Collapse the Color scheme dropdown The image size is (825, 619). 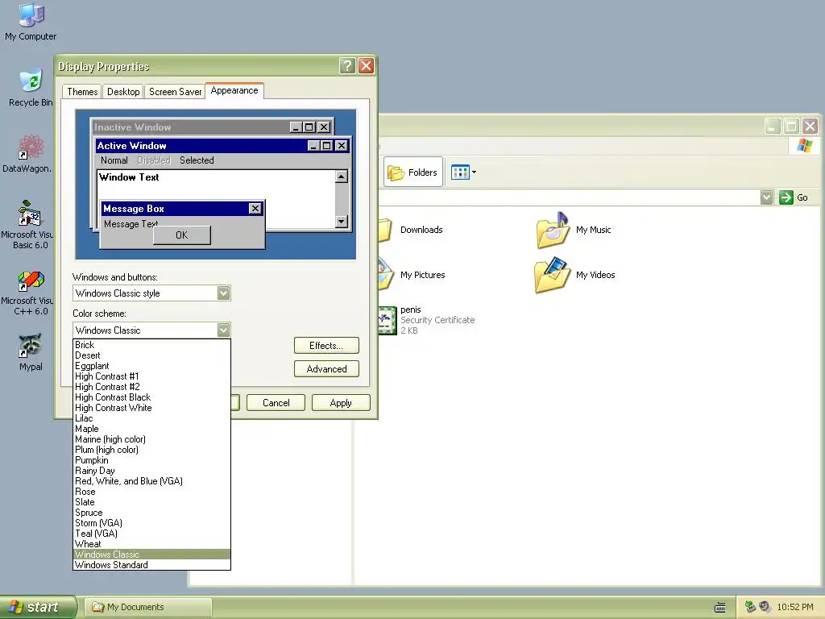click(x=224, y=330)
